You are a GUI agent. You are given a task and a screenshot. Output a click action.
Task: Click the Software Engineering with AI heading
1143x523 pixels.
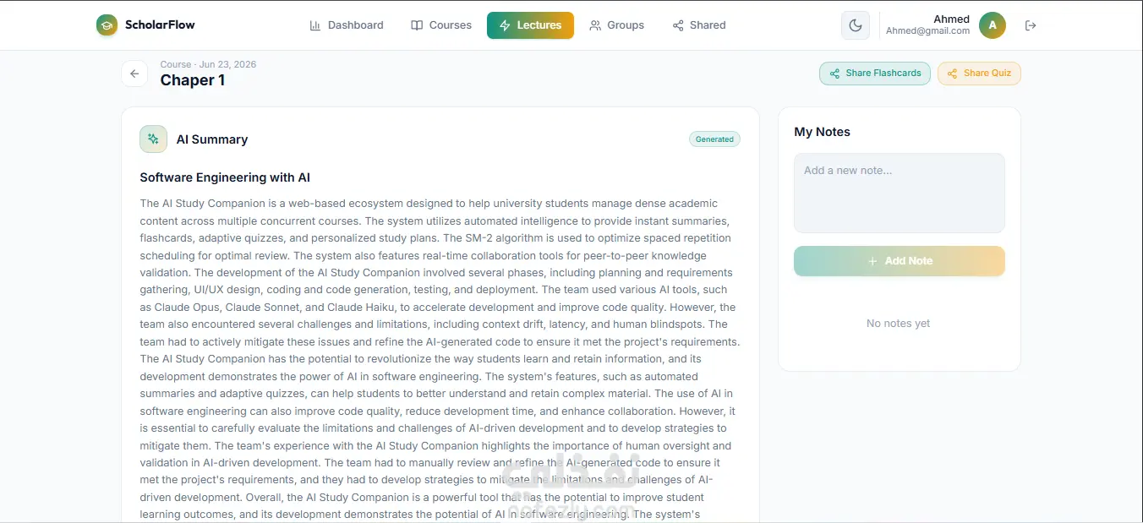click(x=225, y=177)
